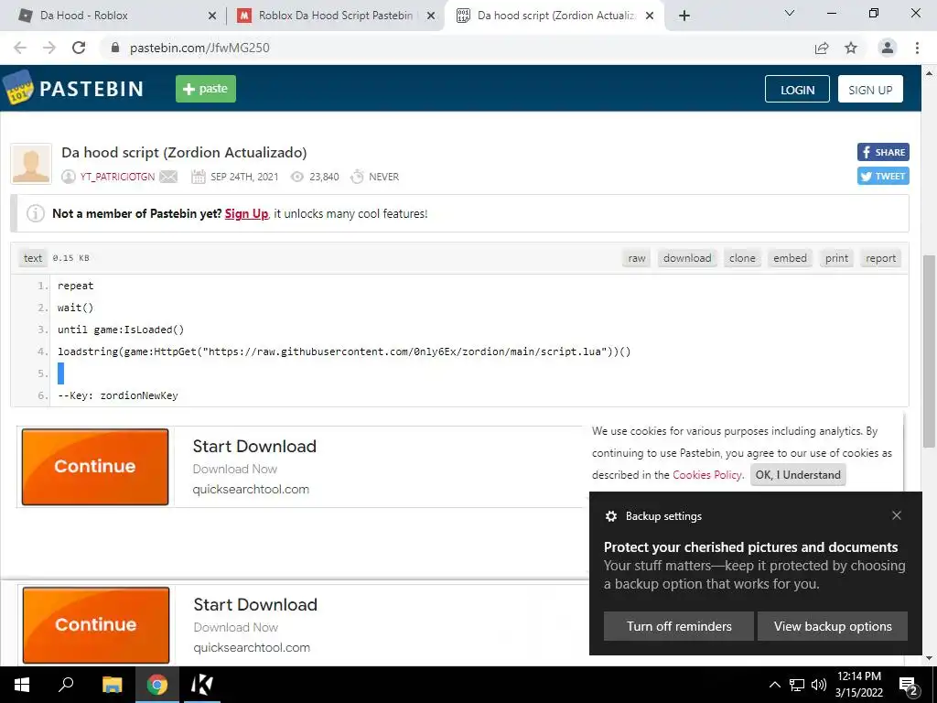
Task: Open YT_PATRICIOTGN author profile link
Action: pyautogui.click(x=117, y=177)
